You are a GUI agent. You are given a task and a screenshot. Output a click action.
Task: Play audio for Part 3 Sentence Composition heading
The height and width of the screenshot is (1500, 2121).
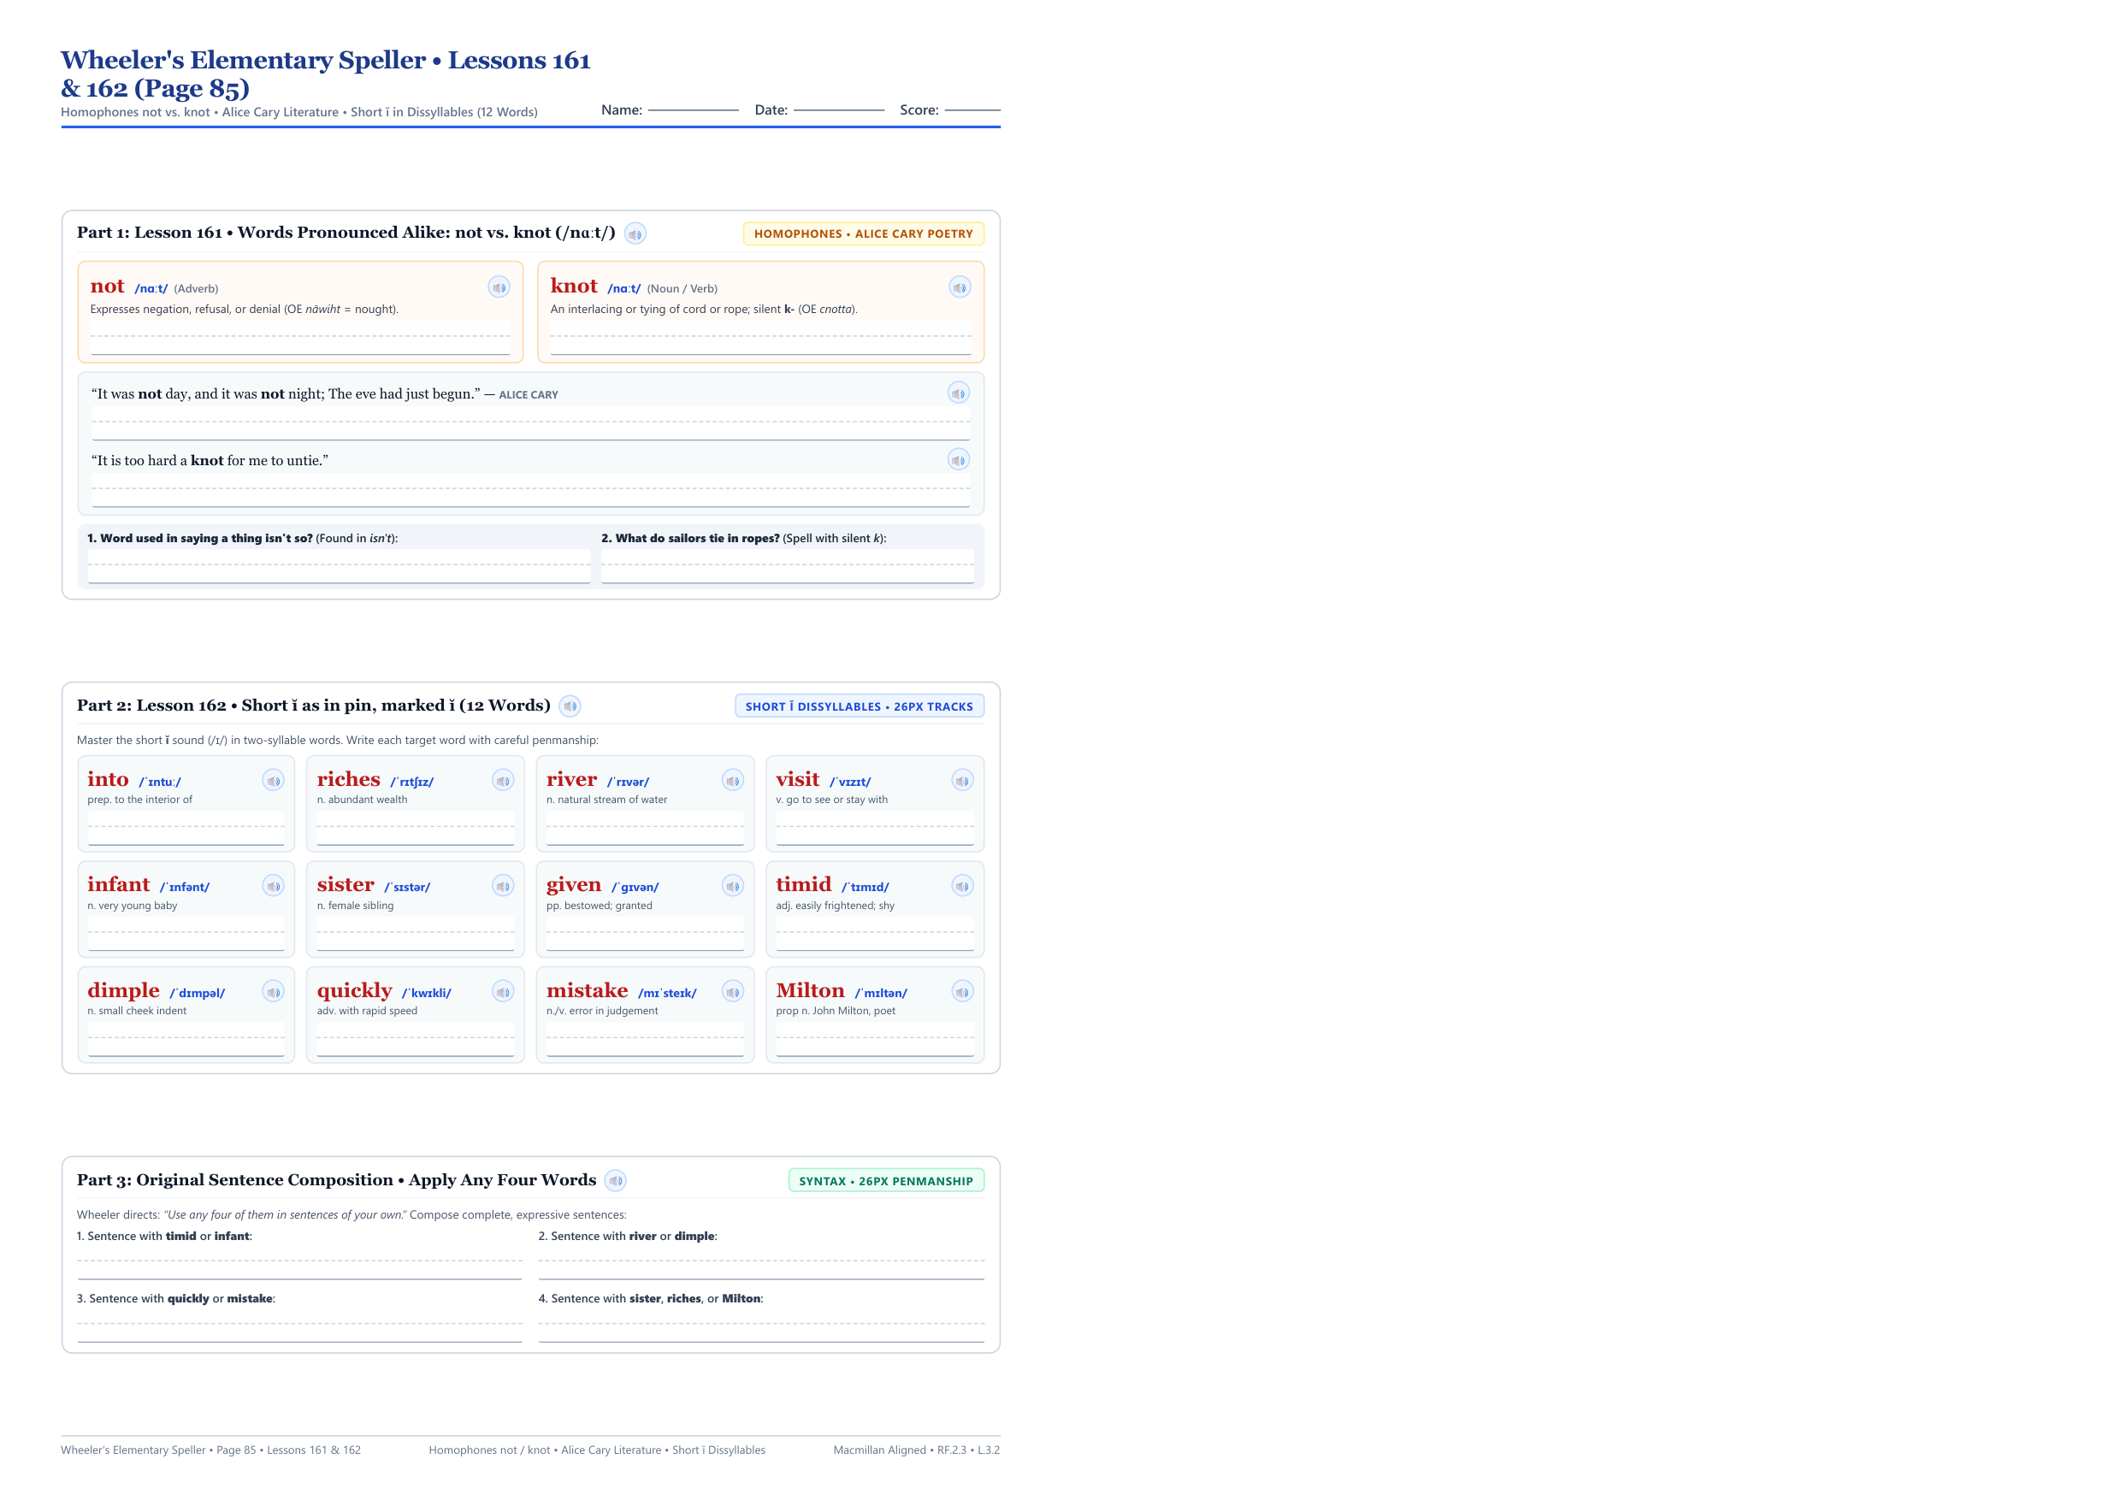[615, 1180]
